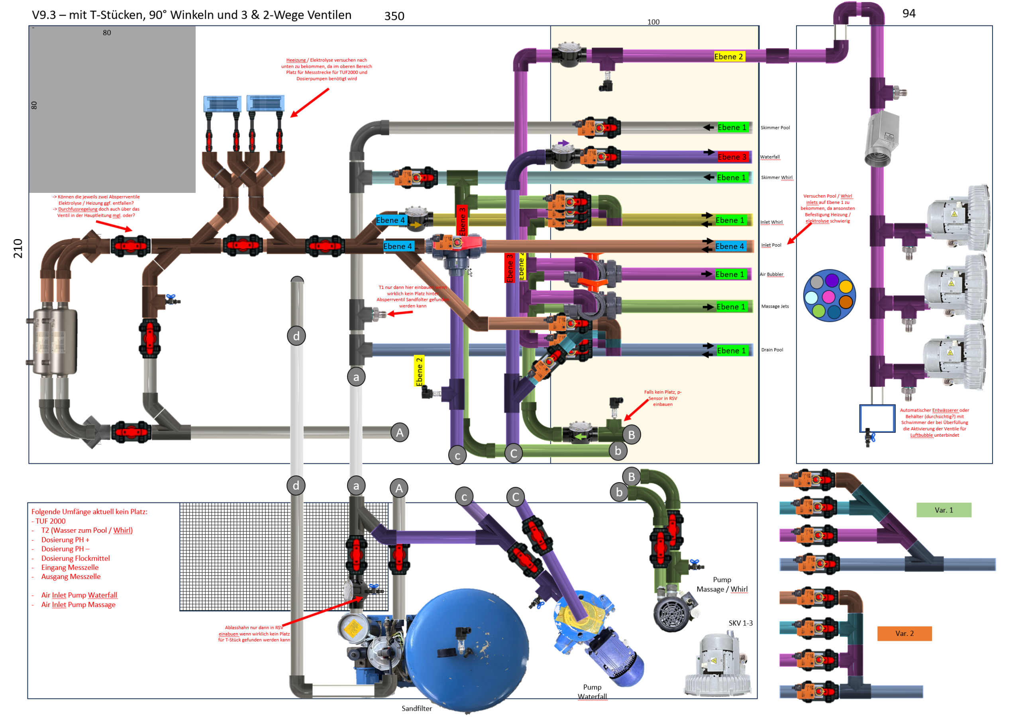This screenshot has width=1036, height=724.
Task: Select the green 'Var. 1' label box
Action: (944, 510)
